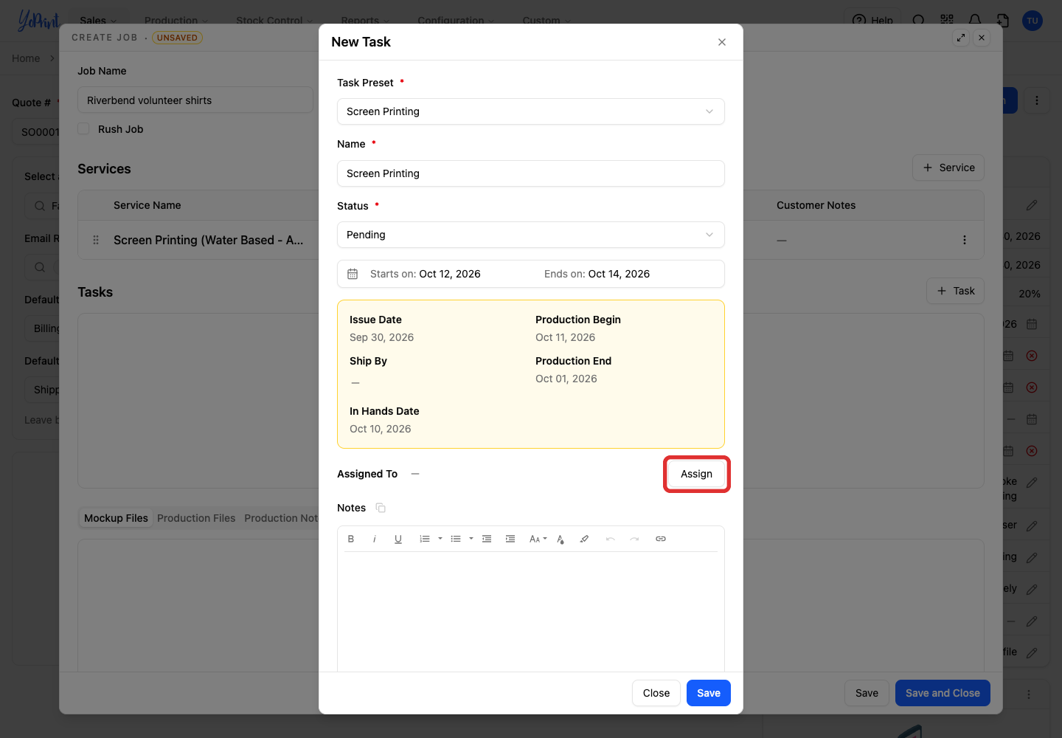This screenshot has width=1062, height=738.
Task: Open text highlight color tool
Action: coord(584,539)
